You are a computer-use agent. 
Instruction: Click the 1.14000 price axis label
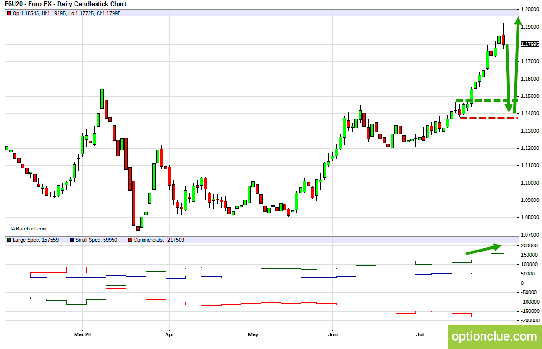point(530,113)
